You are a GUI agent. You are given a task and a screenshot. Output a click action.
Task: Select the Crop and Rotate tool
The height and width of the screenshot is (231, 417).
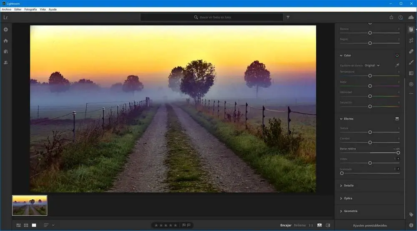coord(411,41)
